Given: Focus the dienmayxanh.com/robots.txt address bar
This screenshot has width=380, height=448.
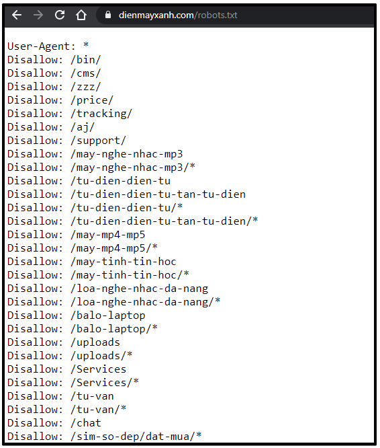Looking at the screenshot, I should 178,15.
